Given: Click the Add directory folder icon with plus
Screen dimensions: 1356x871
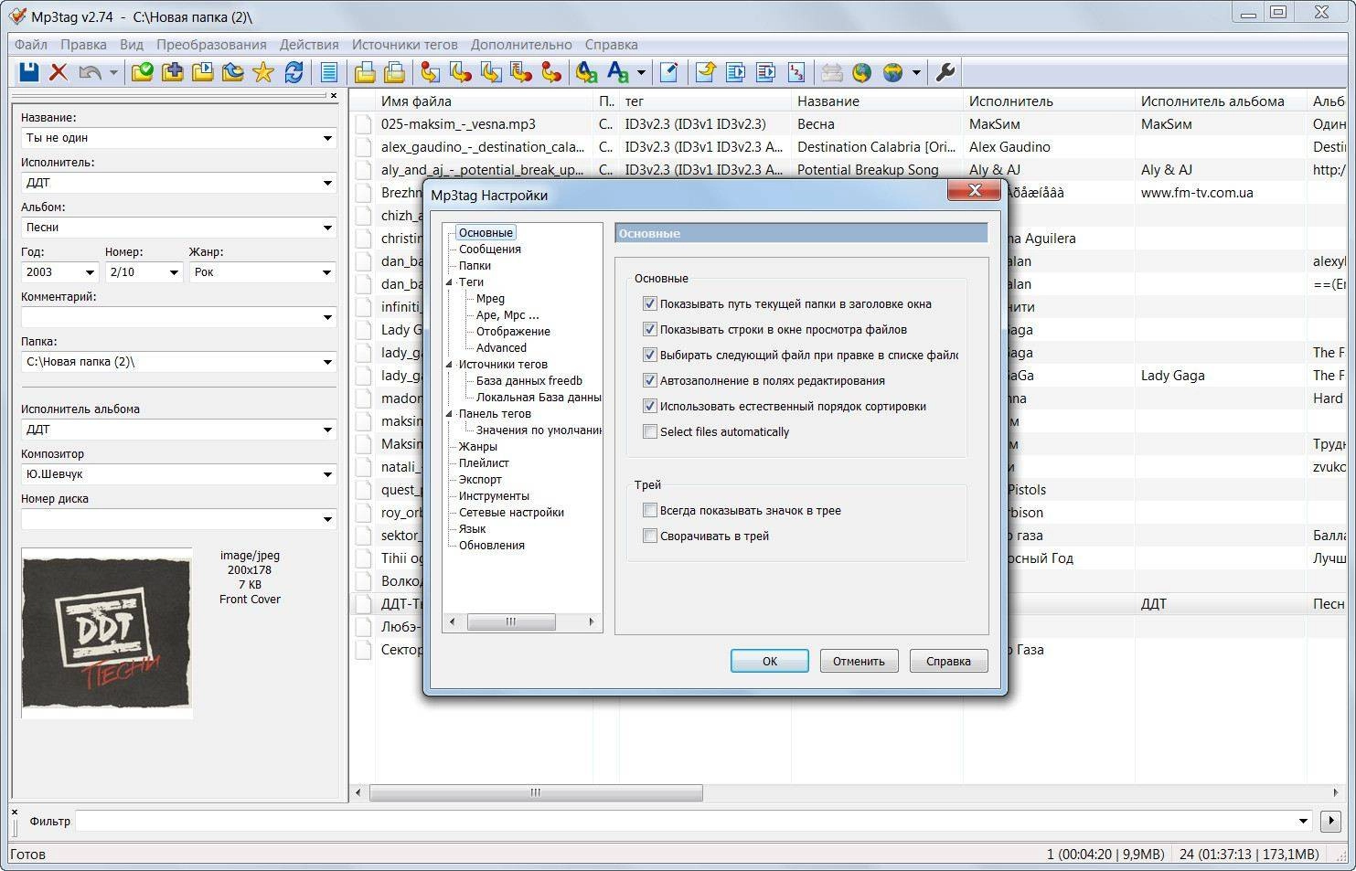Looking at the screenshot, I should [173, 72].
